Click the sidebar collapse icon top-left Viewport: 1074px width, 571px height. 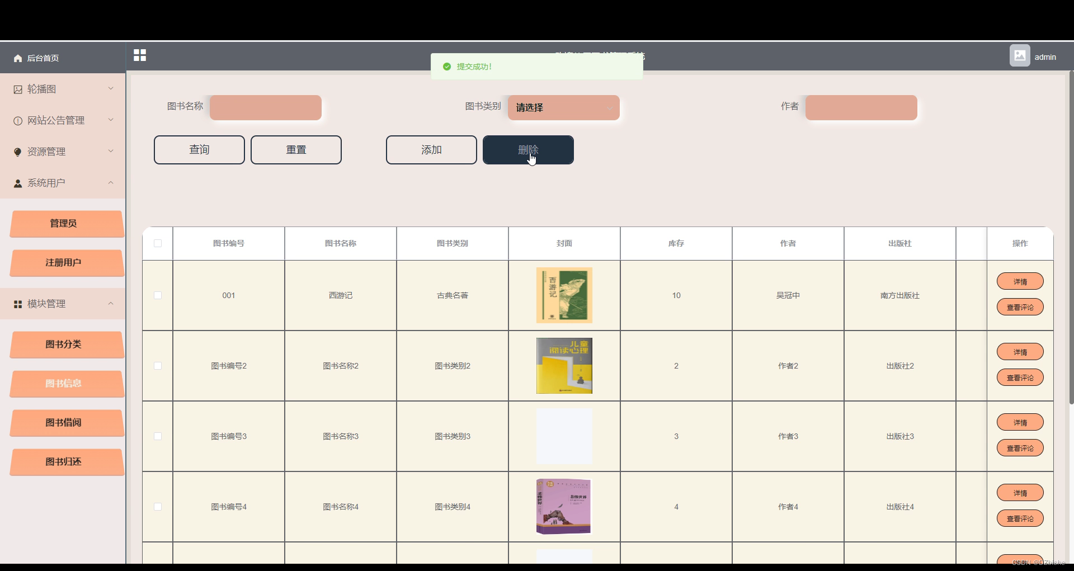pyautogui.click(x=139, y=55)
